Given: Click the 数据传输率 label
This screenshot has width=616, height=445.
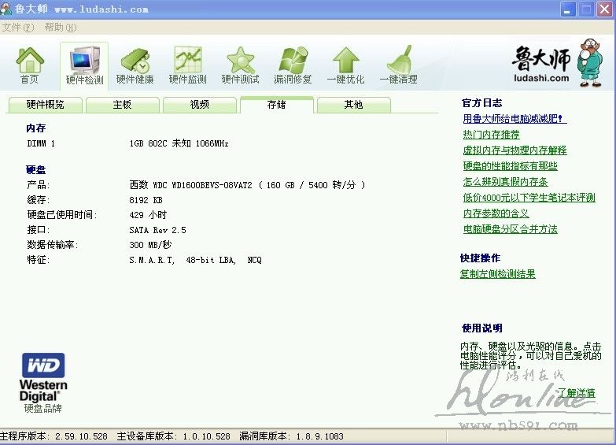Looking at the screenshot, I should coord(52,245).
